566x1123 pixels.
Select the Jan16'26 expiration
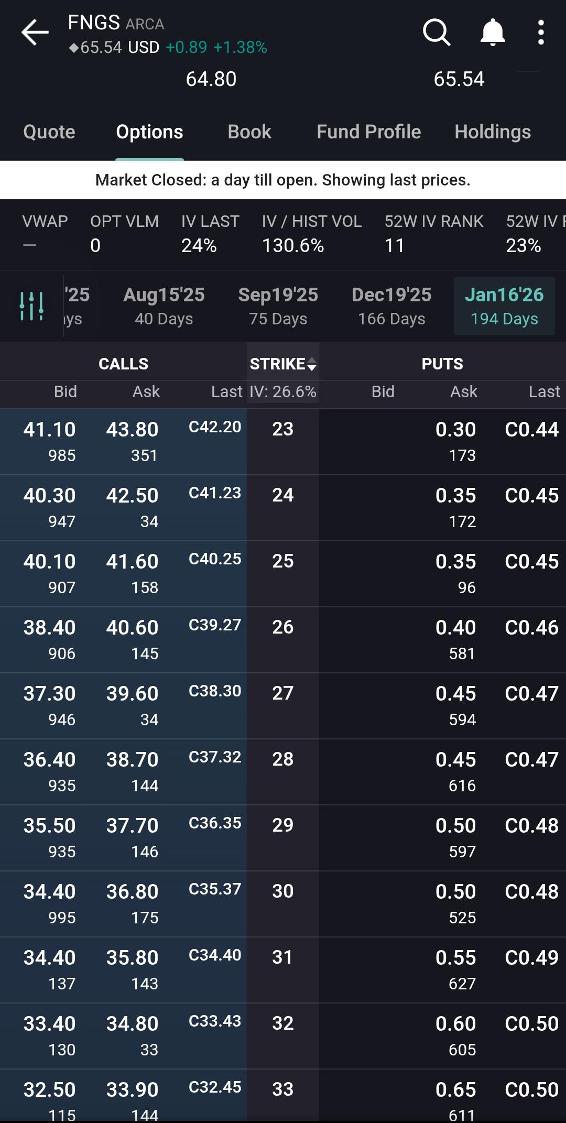pyautogui.click(x=504, y=306)
